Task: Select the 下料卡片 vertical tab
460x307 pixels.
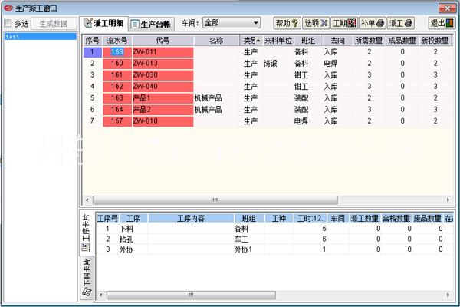Action: pyautogui.click(x=87, y=277)
